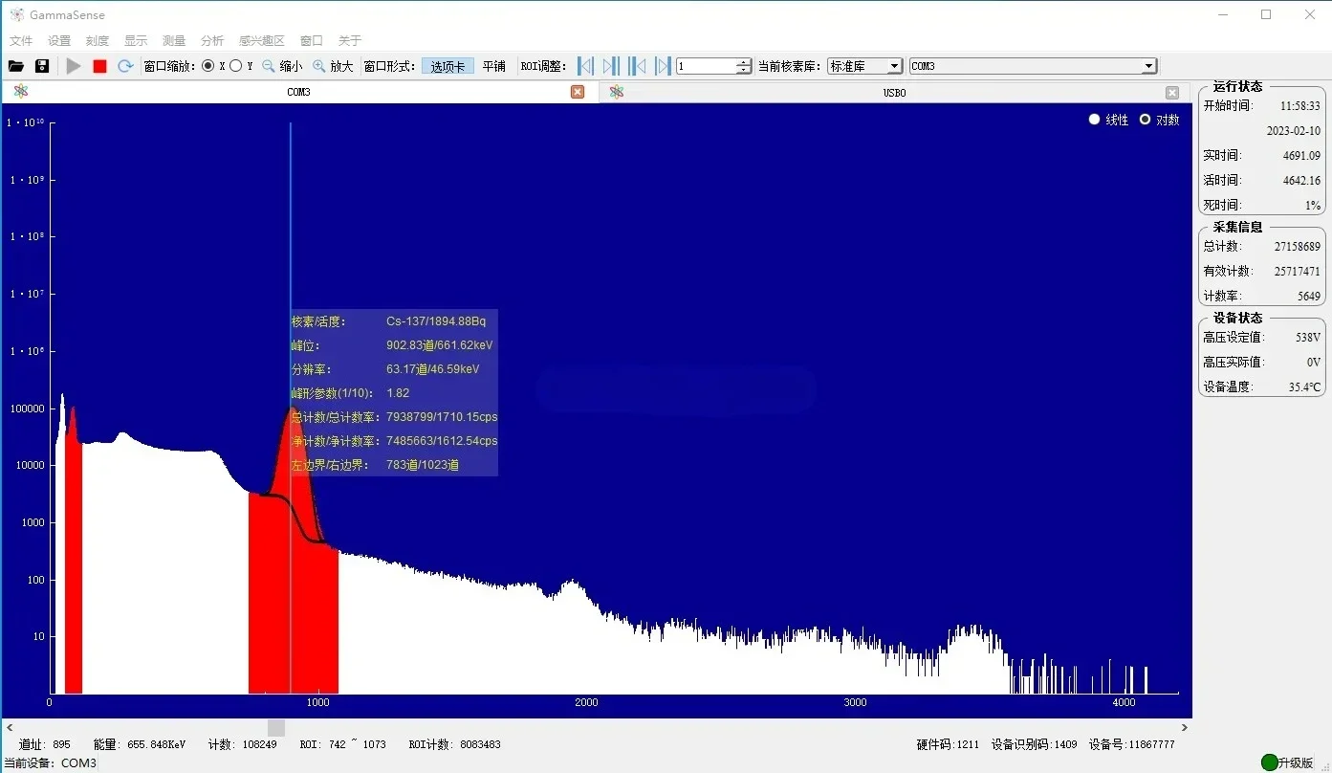
Task: Open the 刻度 menu
Action: pyautogui.click(x=98, y=40)
